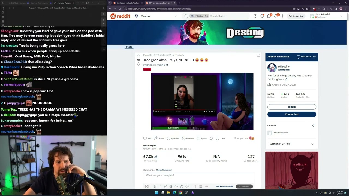Click History of The Arab-Israeli Conflict breadcrumb
This screenshot has height=196, width=349.
pos(52,8)
